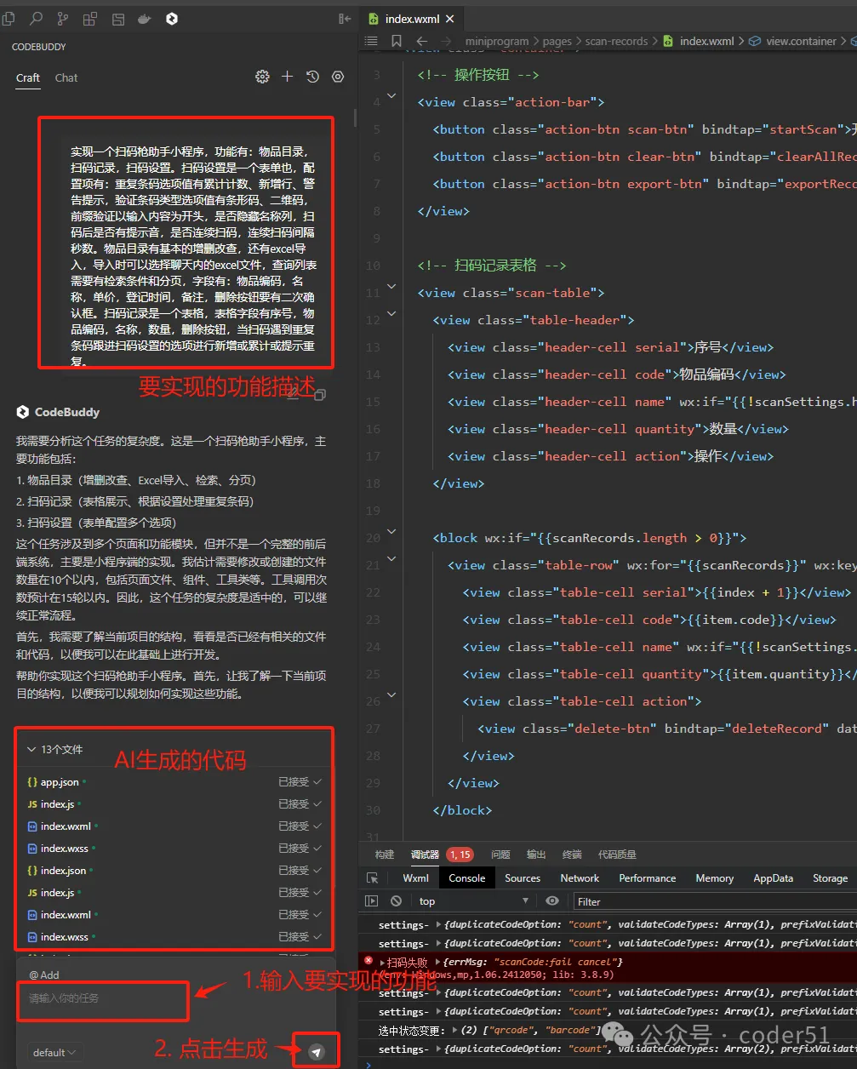Screen dimensions: 857x1069
Task: Open the 代码质量 panel tab
Action: pos(617,855)
